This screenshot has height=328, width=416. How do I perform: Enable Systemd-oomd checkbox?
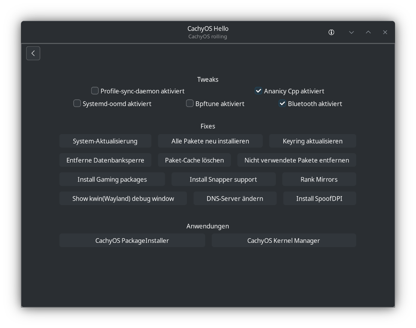tap(77, 103)
